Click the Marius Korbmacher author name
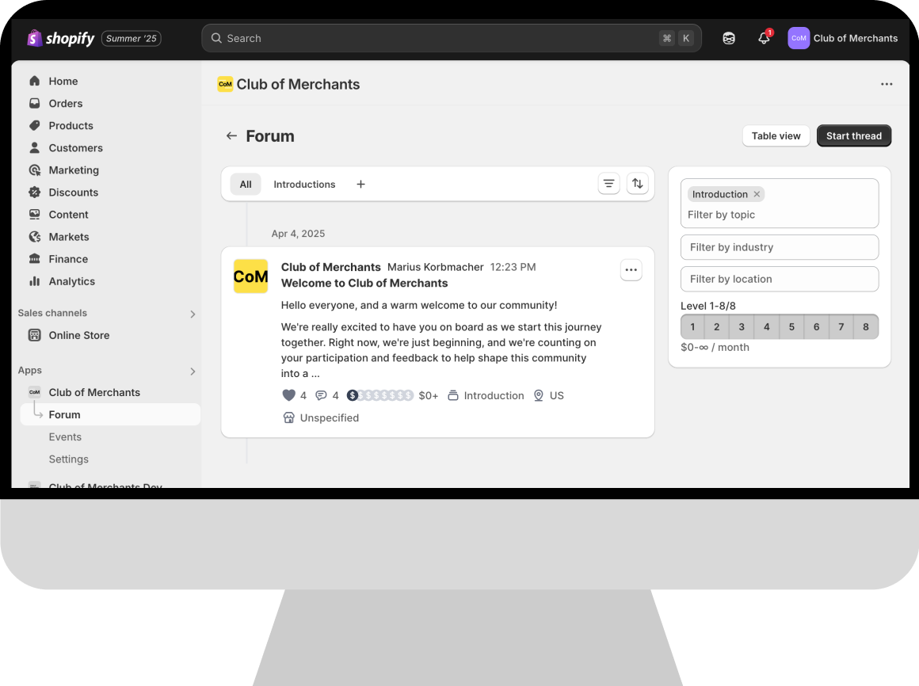The width and height of the screenshot is (919, 686). (436, 267)
